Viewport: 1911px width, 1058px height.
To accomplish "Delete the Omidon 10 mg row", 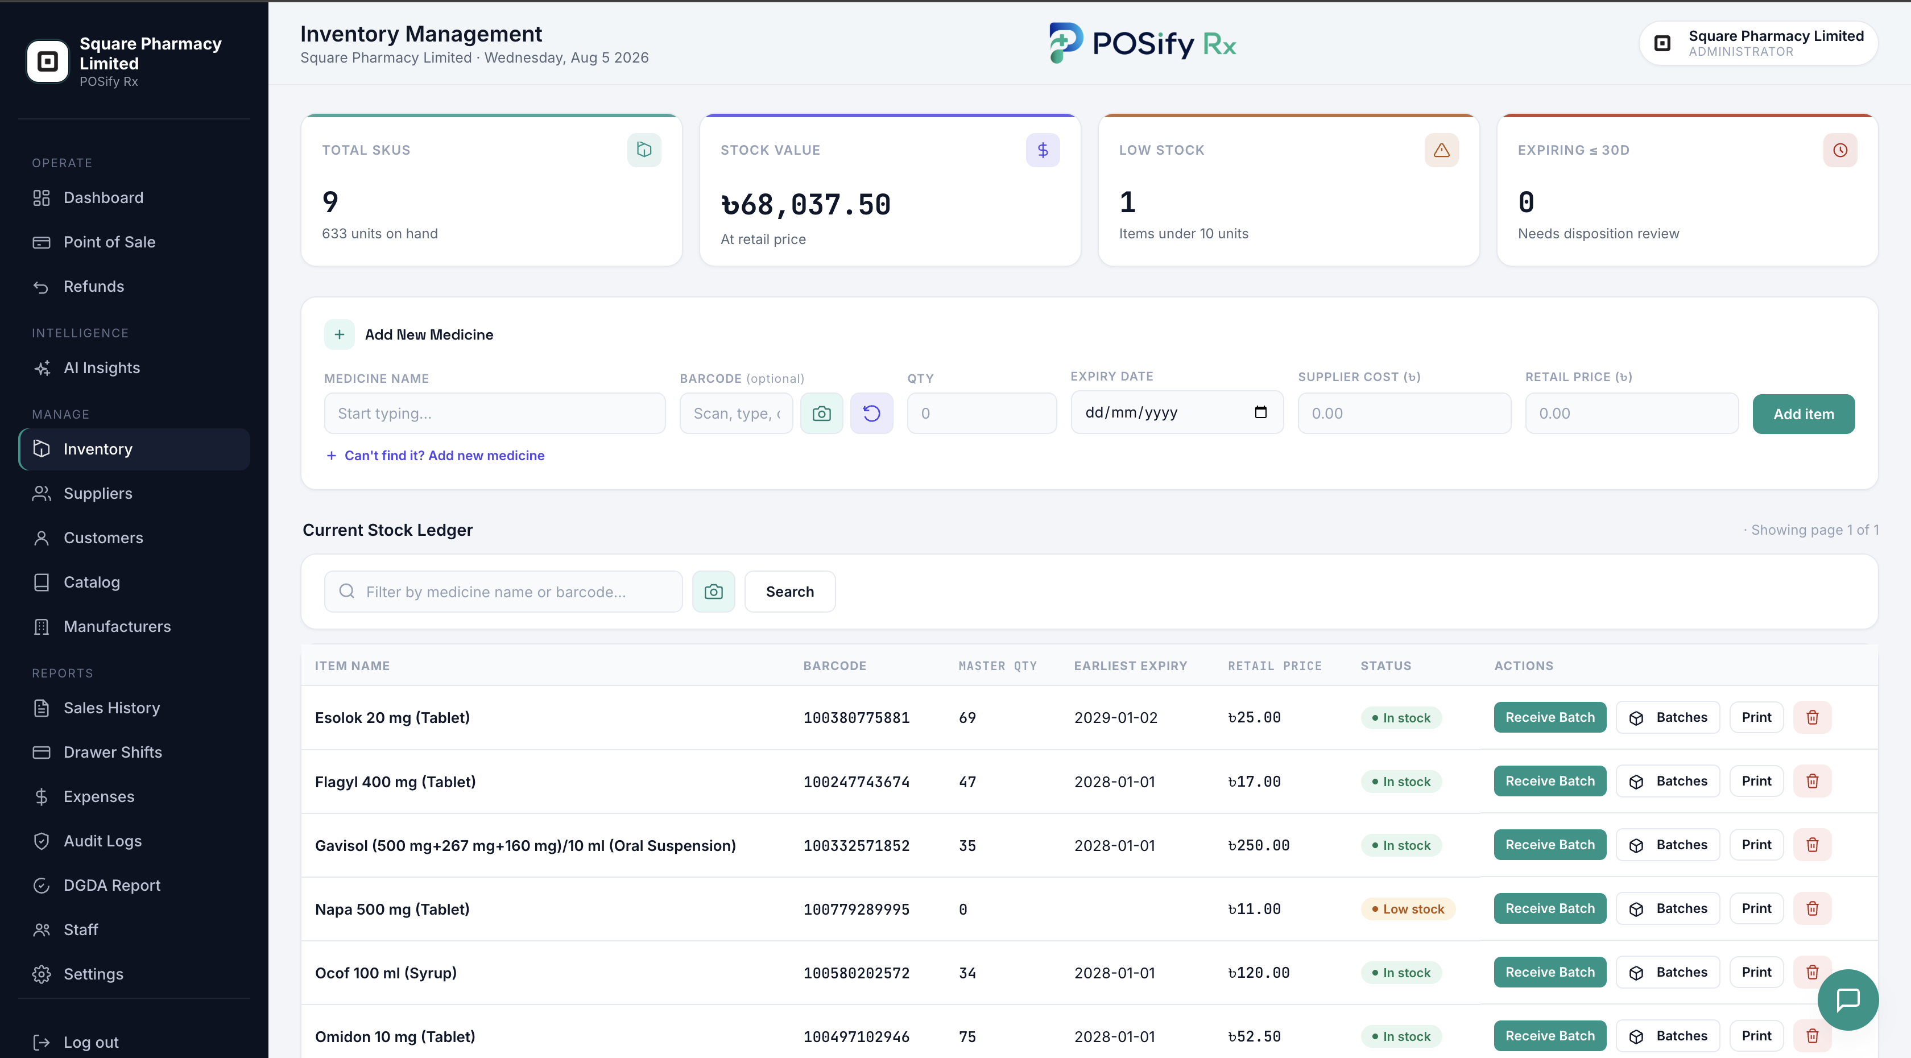I will [x=1813, y=1036].
